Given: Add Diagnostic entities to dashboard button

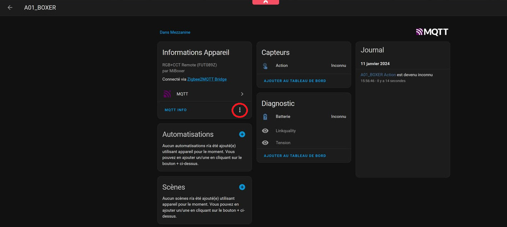Looking at the screenshot, I should point(295,156).
